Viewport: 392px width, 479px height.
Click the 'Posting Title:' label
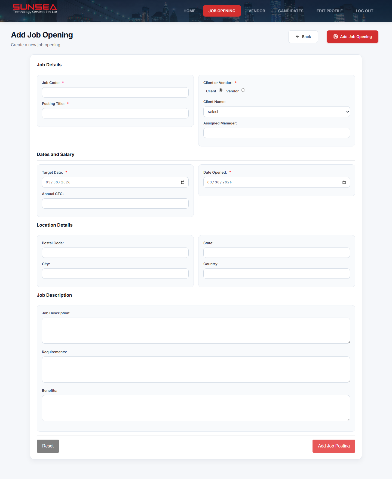53,104
